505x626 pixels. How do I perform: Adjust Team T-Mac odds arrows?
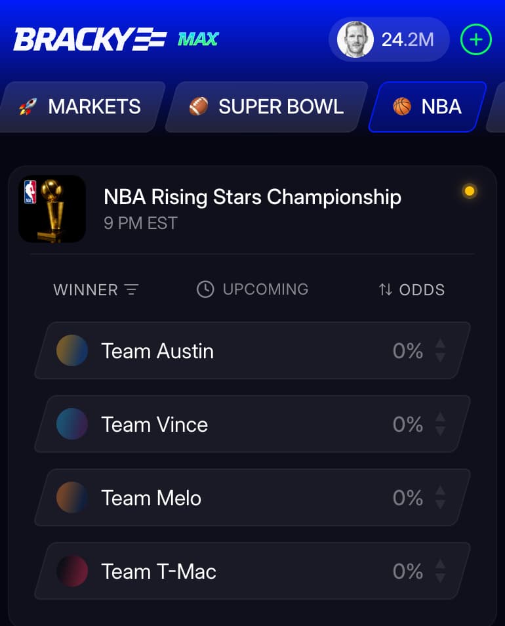click(441, 571)
